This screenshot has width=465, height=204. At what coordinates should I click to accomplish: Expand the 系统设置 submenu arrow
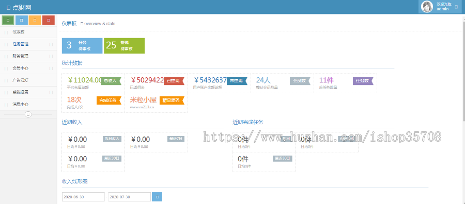[51, 92]
